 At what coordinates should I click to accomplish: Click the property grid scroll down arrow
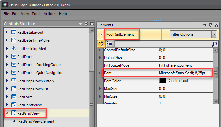[x=216, y=101]
